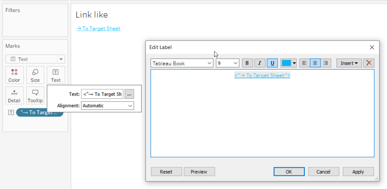The height and width of the screenshot is (189, 387).
Task: Toggle italic formatting
Action: coord(260,63)
